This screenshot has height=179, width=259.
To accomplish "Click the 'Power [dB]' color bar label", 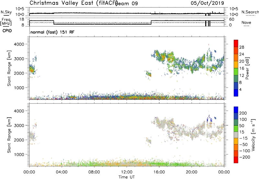I will 247,68.
